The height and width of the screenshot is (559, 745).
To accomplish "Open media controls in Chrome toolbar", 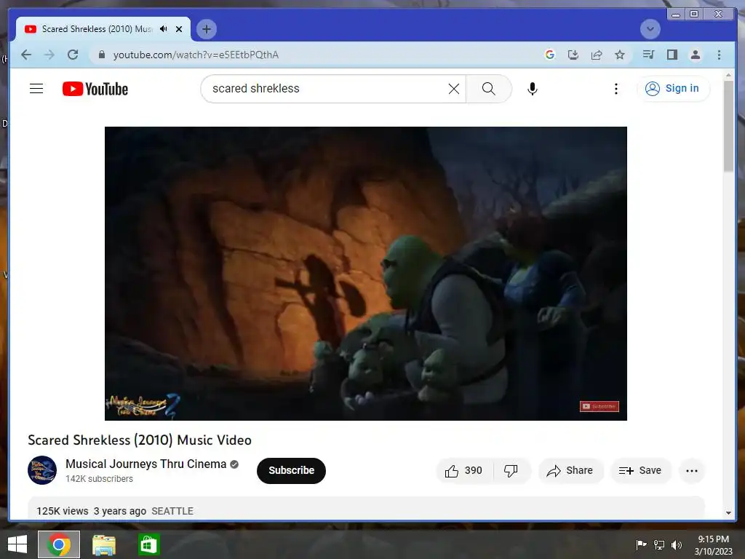I will point(648,55).
